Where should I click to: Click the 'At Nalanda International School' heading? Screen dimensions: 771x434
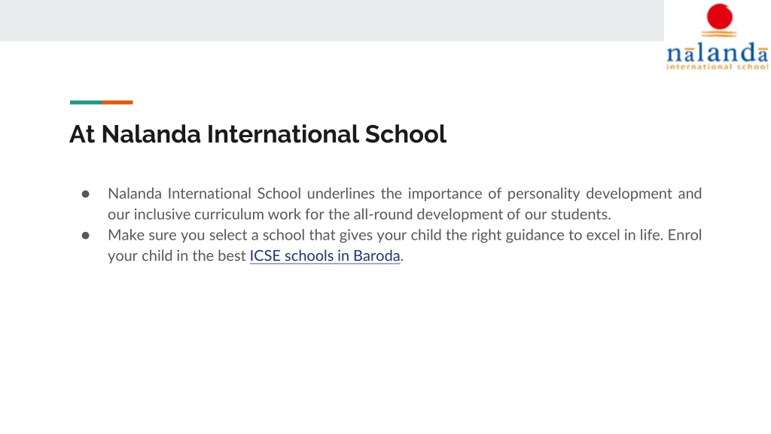coord(258,134)
